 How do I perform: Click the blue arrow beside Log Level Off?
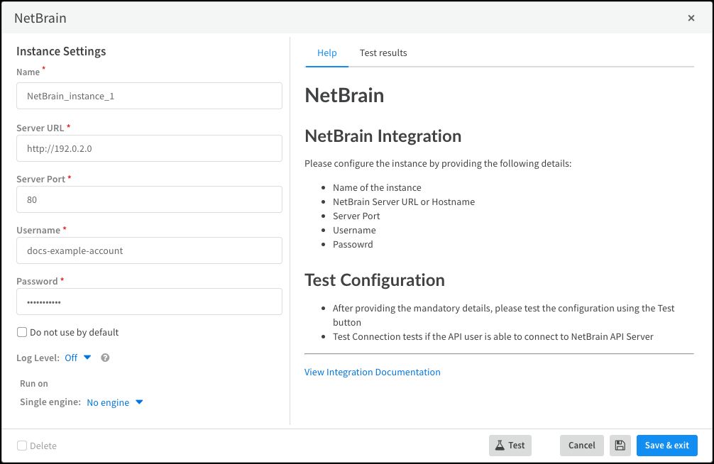click(87, 358)
